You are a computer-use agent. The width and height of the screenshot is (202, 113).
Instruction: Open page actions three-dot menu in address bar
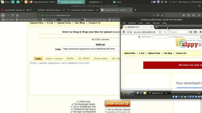[x=154, y=15]
